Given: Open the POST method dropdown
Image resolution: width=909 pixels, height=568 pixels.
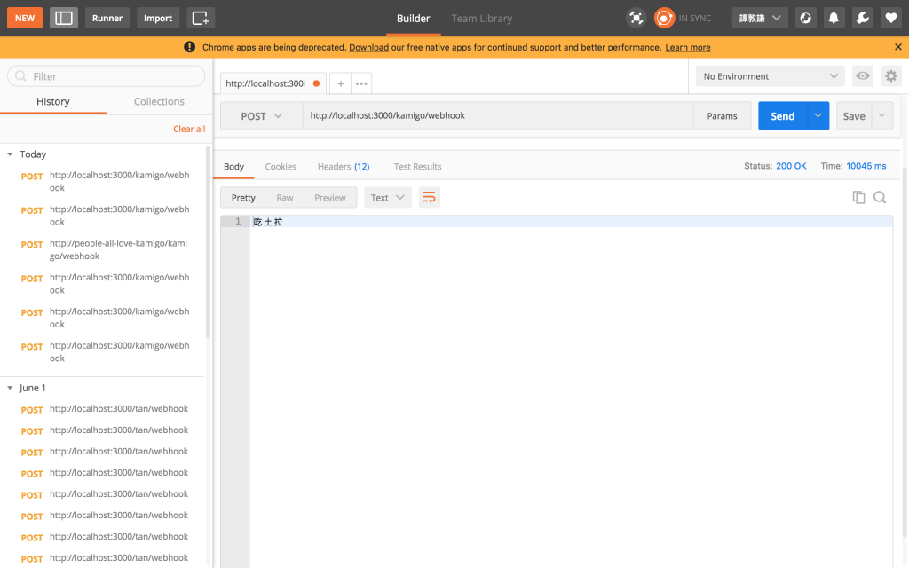Looking at the screenshot, I should pos(262,116).
